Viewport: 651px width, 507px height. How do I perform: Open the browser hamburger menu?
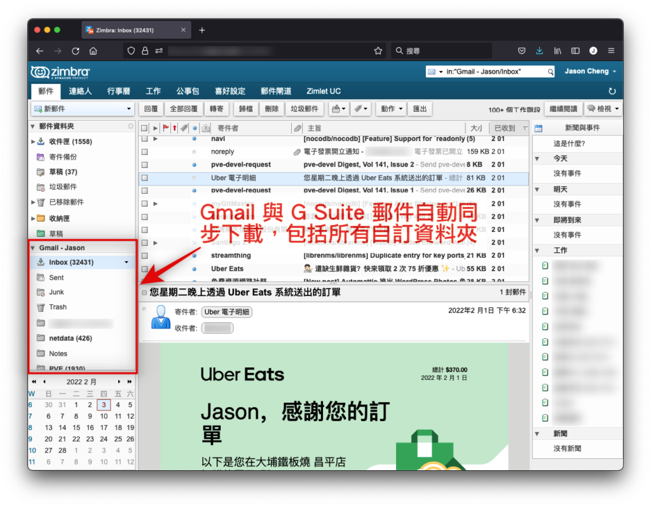pos(611,51)
